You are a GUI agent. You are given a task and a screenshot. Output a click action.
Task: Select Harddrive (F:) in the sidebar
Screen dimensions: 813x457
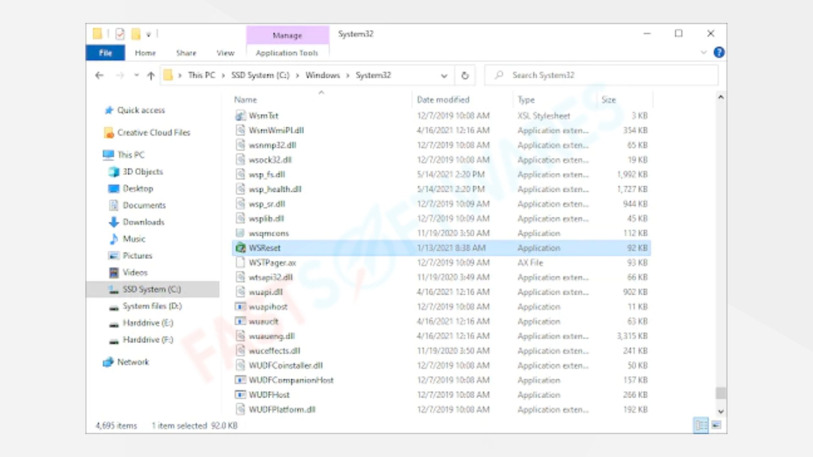pyautogui.click(x=141, y=340)
